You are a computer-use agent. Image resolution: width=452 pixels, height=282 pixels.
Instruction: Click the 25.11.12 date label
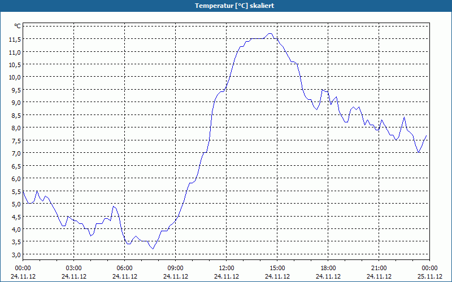(430, 276)
